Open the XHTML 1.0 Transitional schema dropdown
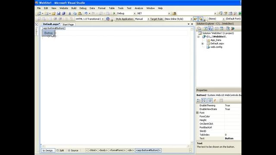 103,19
